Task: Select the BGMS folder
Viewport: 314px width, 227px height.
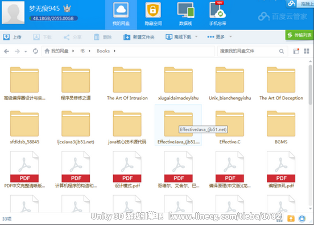Action: (281, 127)
